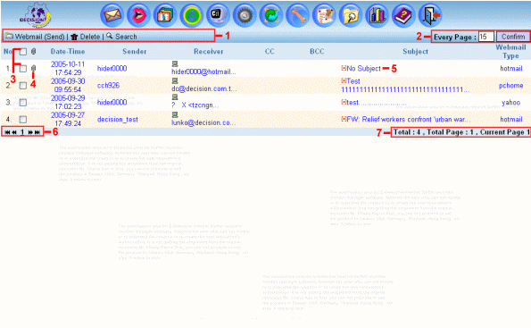Go to last page arrow
Viewport: 531px width, 328px height.
tap(37, 132)
